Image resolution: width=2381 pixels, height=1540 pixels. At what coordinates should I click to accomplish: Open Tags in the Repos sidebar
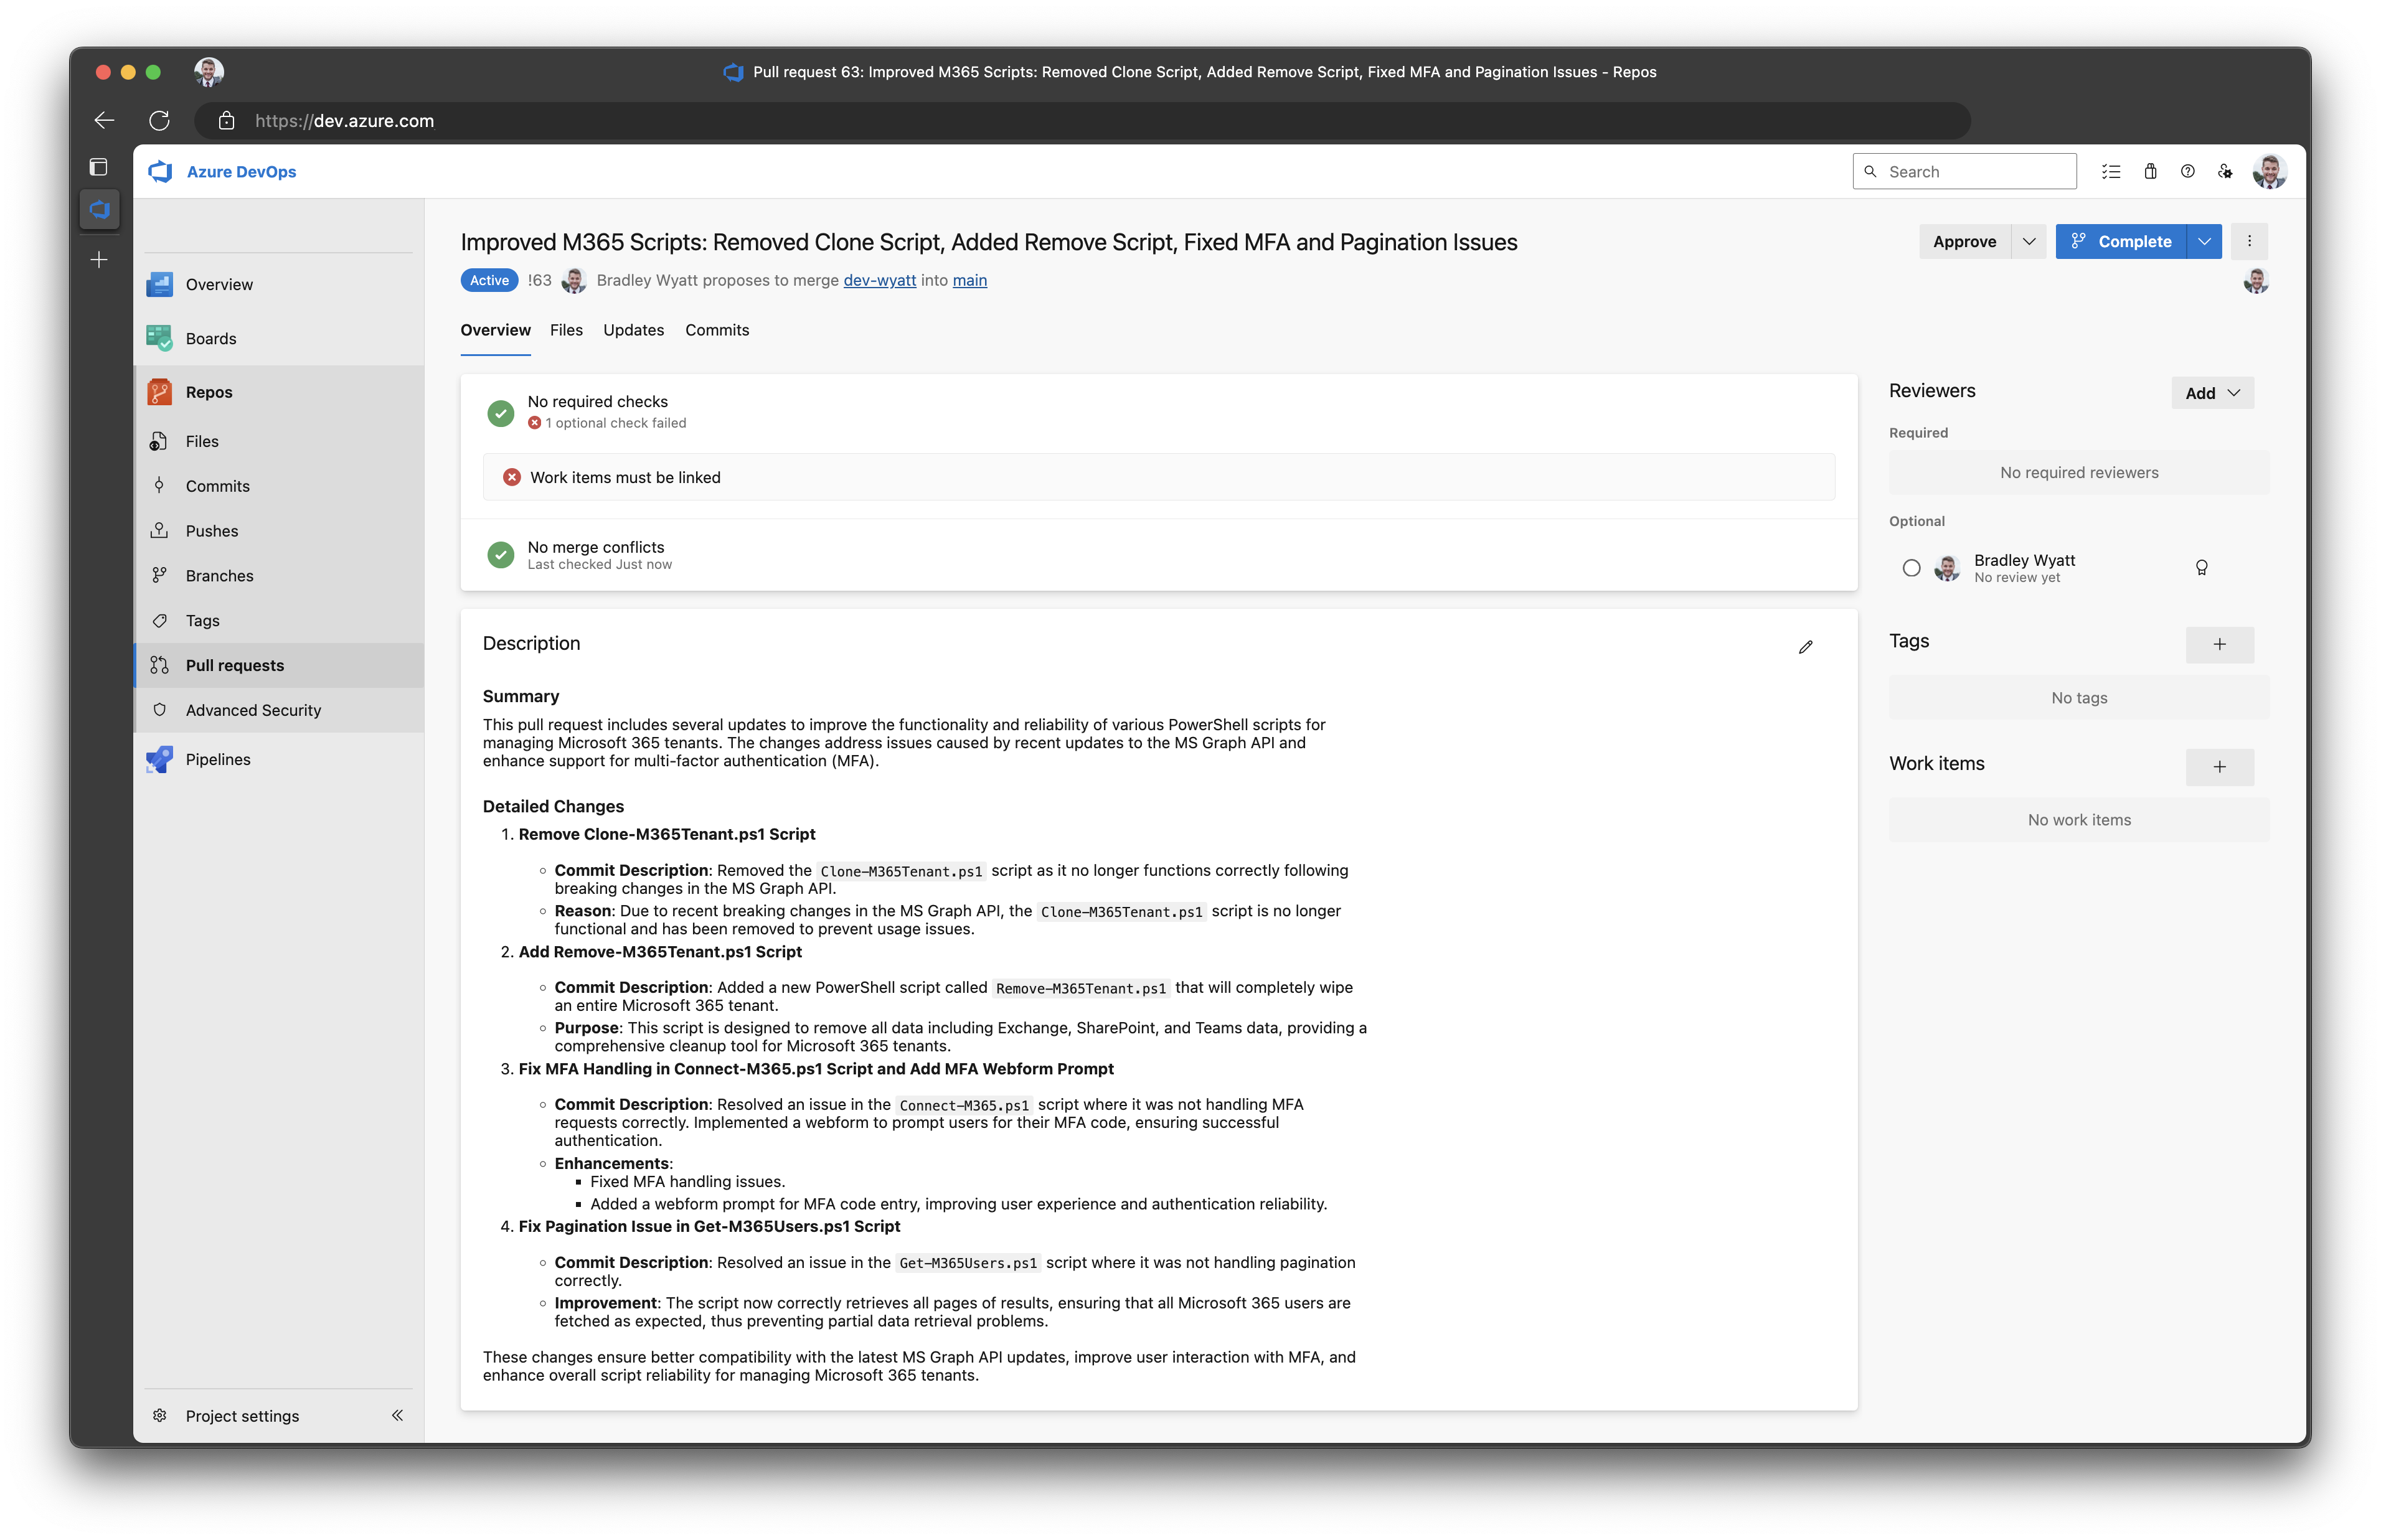tap(202, 621)
